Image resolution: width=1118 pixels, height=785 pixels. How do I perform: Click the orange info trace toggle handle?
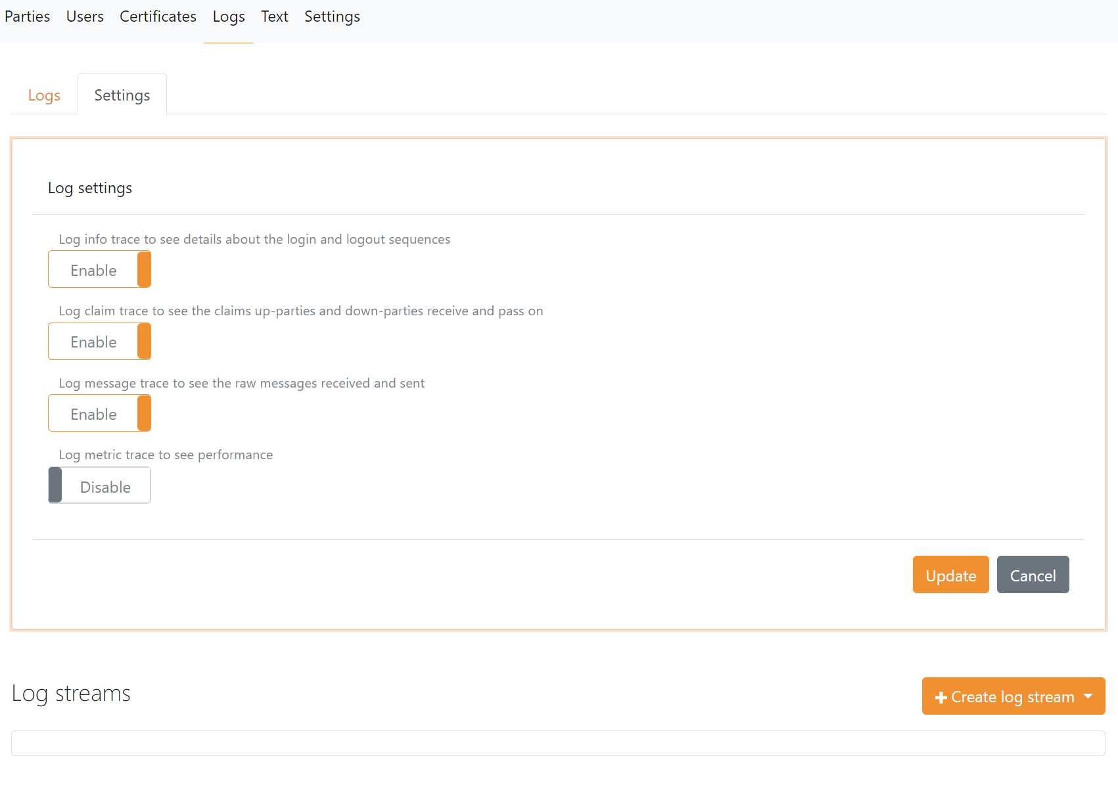click(x=145, y=269)
